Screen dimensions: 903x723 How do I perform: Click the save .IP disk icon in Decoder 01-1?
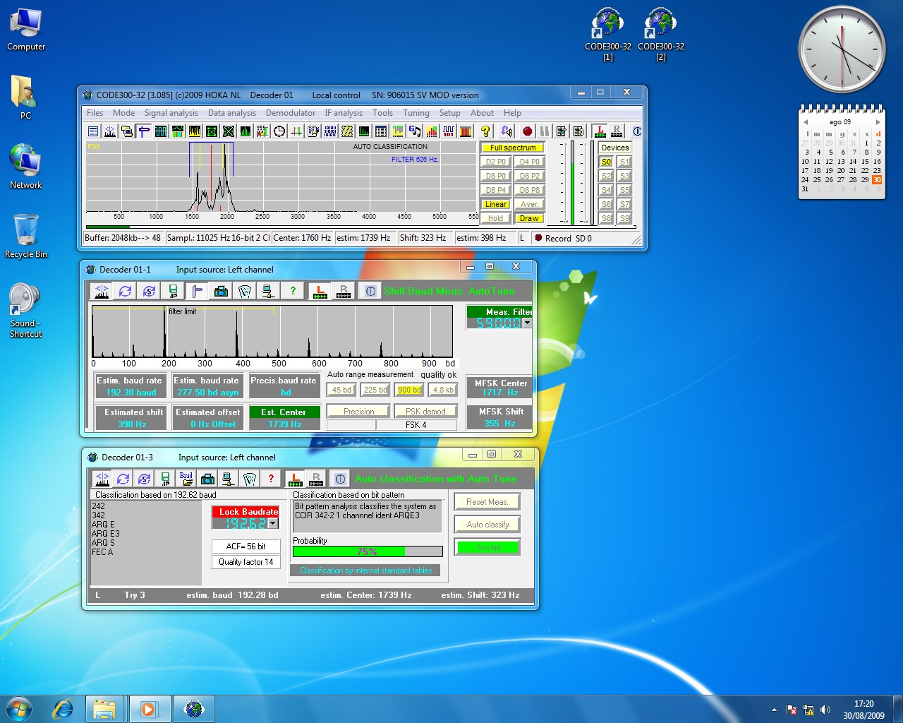[x=173, y=291]
